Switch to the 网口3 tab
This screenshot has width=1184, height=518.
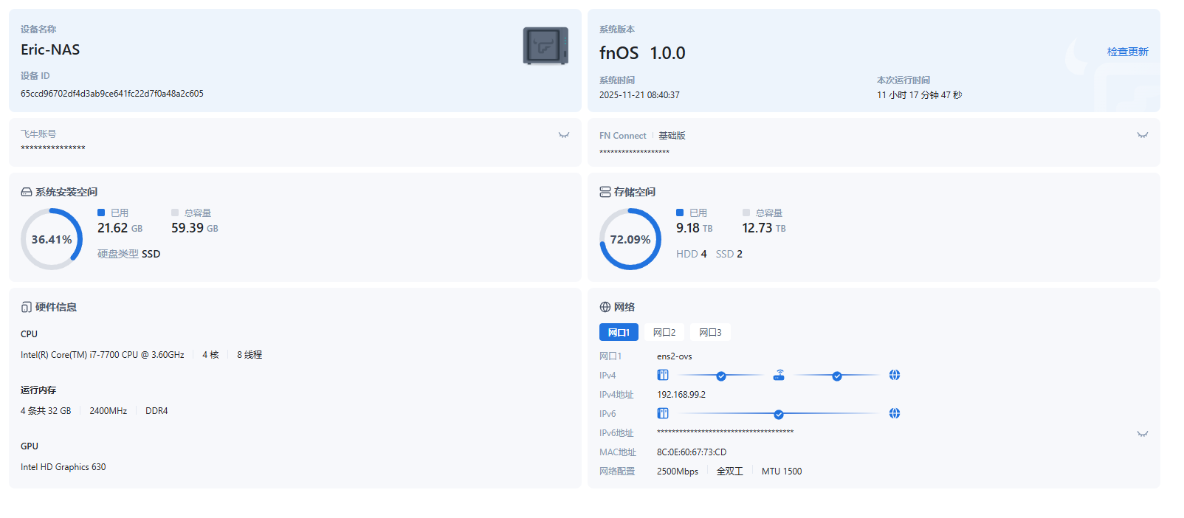coord(710,332)
